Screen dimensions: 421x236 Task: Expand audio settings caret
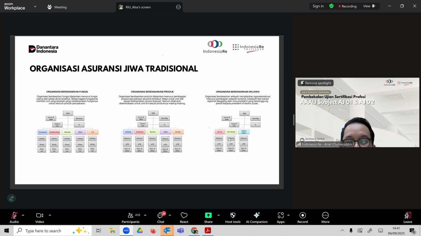coord(23,215)
